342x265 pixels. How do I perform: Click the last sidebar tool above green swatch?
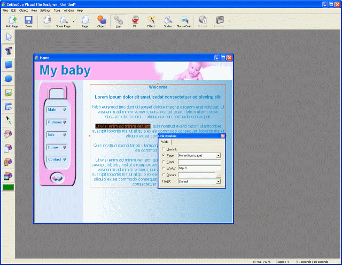coord(9,176)
